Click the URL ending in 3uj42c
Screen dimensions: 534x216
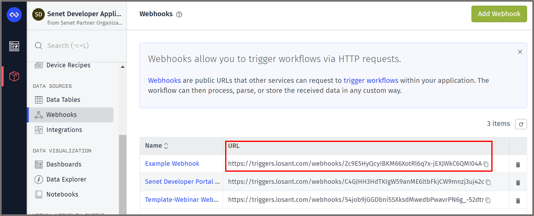tap(356, 182)
